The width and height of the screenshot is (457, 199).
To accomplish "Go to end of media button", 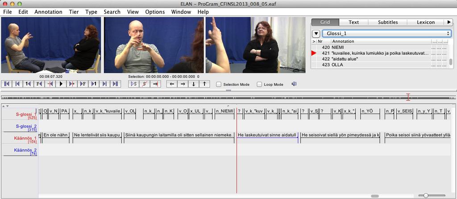I will point(116,84).
